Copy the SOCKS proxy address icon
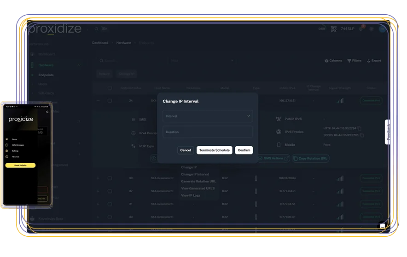407x257 pixels. point(361,135)
